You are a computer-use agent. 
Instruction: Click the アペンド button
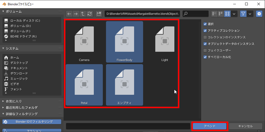click(x=210, y=126)
